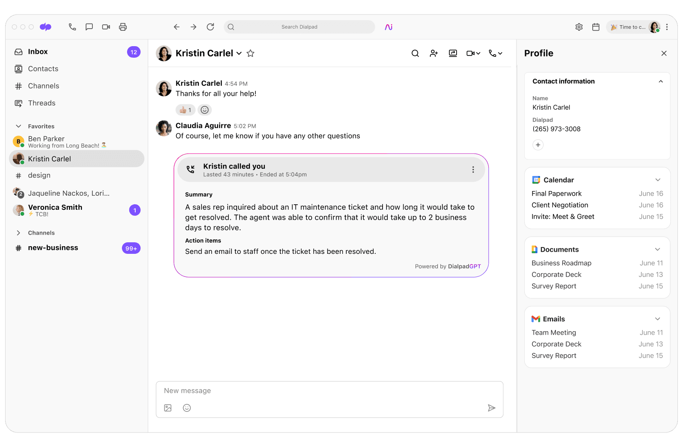Click the add person icon in chat header
The width and height of the screenshot is (683, 447).
tap(434, 53)
